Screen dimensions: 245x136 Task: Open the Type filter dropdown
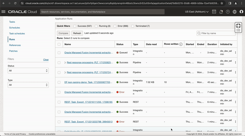28,85
